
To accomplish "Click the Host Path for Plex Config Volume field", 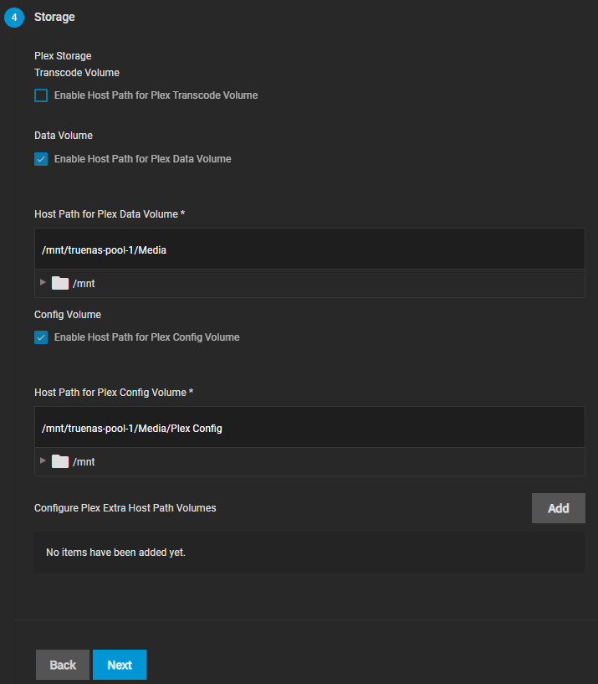I will [x=309, y=428].
